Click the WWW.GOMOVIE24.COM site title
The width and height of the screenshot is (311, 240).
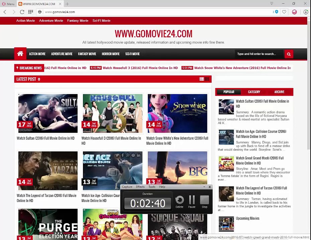click(x=153, y=34)
